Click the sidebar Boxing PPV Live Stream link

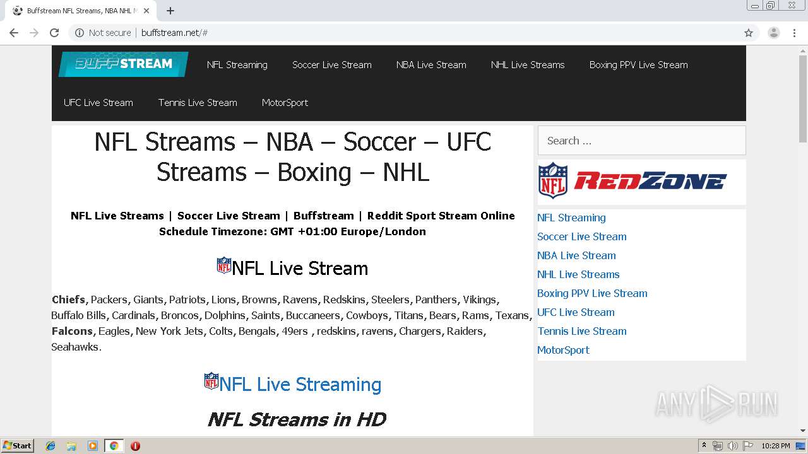592,293
